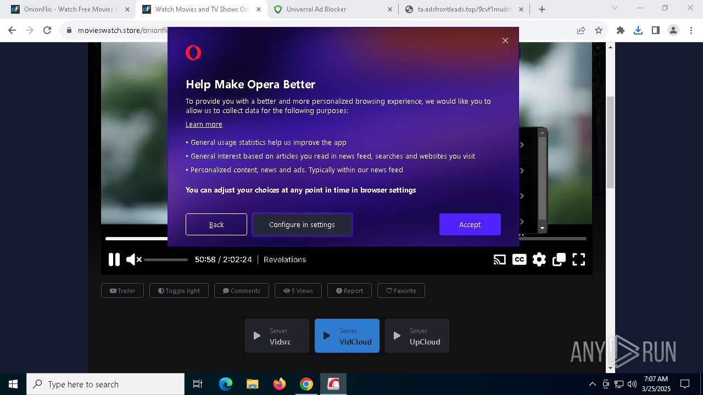
Task: Click the player list scrollbar down arrow
Action: (542, 228)
